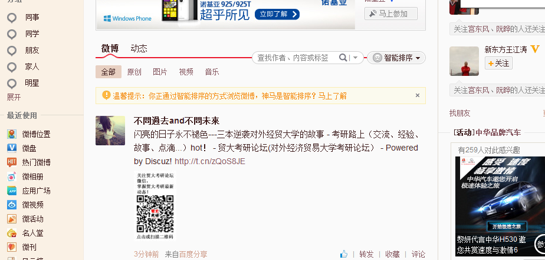Screen dimensions: 545x260
Task: Click 有259人对此感兴趣 text
Action: (x=489, y=150)
